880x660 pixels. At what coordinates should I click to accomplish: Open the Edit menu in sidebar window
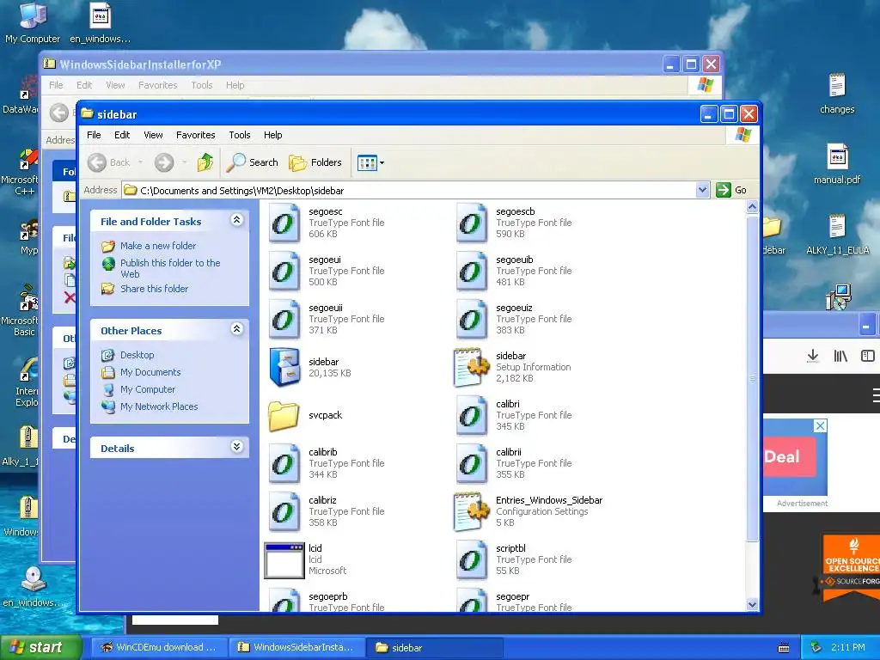[122, 135]
